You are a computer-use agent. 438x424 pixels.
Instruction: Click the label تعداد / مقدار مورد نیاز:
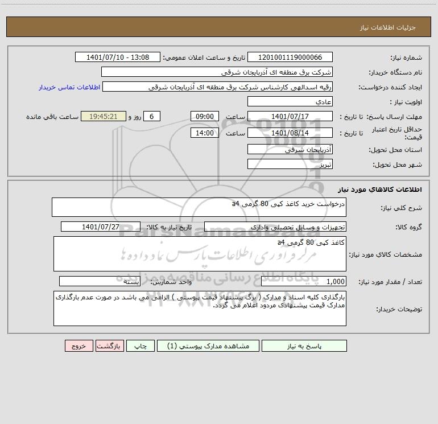coord(390,282)
